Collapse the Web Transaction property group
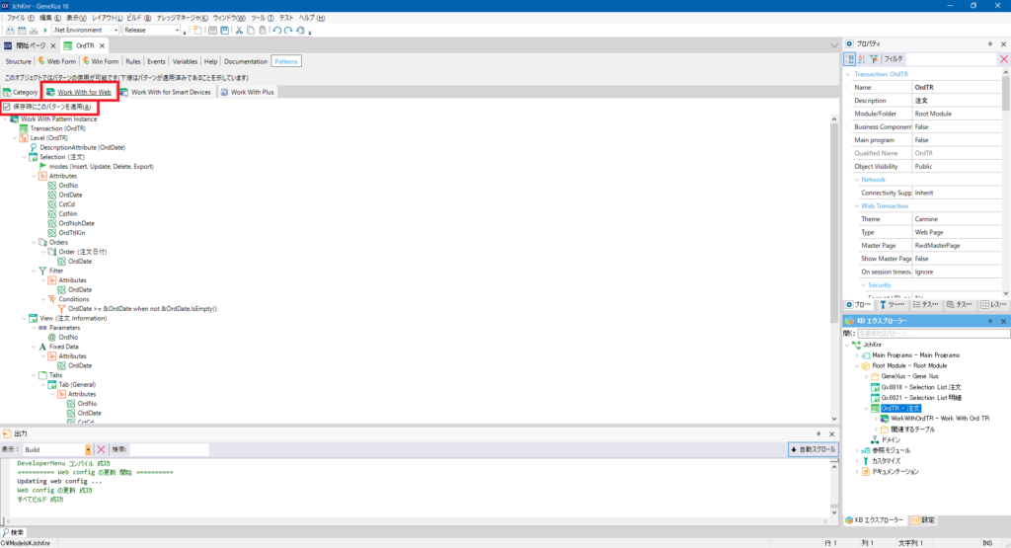1011x548 pixels. coord(855,205)
